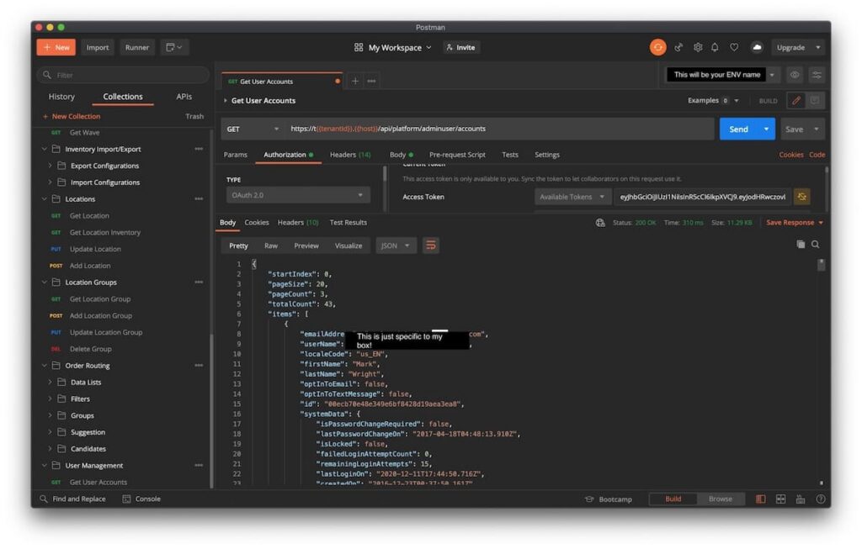862x549 pixels.
Task: Open the new window icon dropdown
Action: click(x=174, y=48)
